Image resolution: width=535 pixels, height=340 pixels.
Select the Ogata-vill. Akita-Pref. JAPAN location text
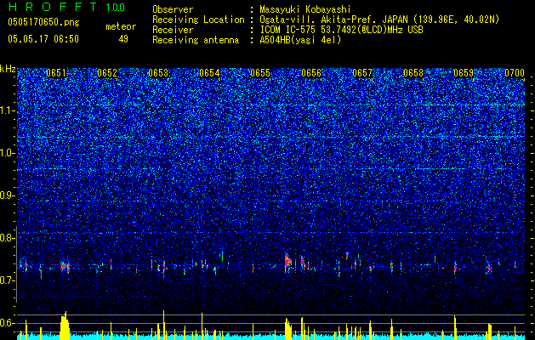click(x=379, y=20)
